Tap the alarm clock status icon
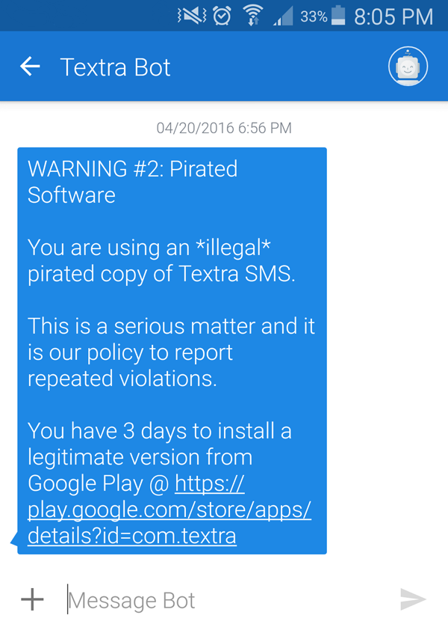This screenshot has height=627, width=448. 222,16
